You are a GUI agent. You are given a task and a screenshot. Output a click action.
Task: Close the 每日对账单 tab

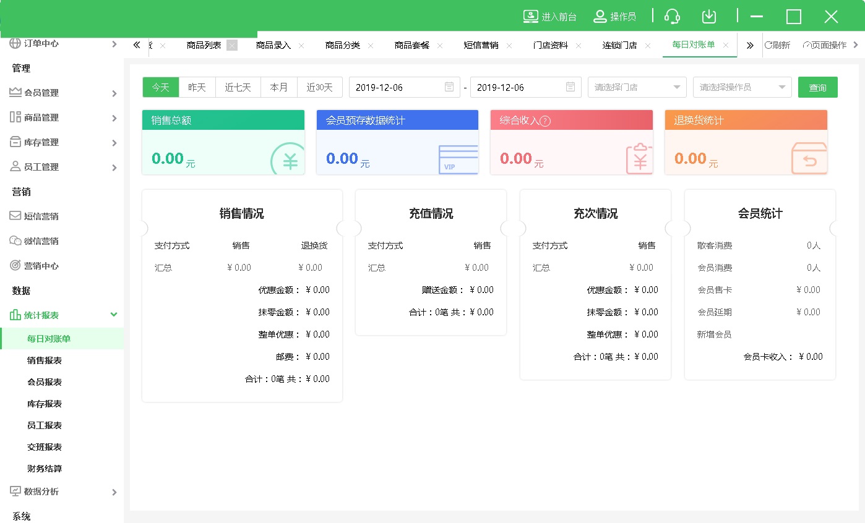click(726, 45)
